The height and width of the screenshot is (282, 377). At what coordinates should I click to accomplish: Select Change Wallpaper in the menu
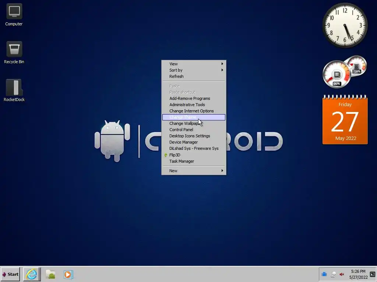point(194,123)
